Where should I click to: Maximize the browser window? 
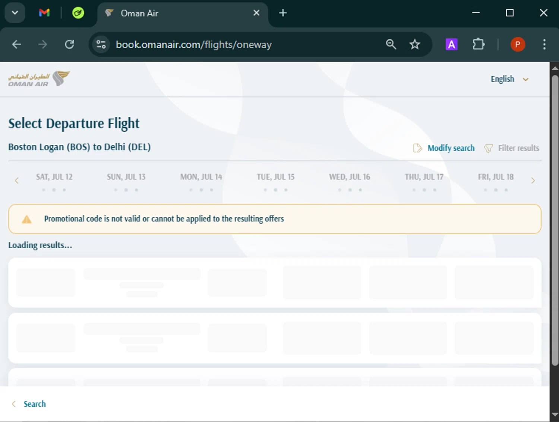pos(510,13)
